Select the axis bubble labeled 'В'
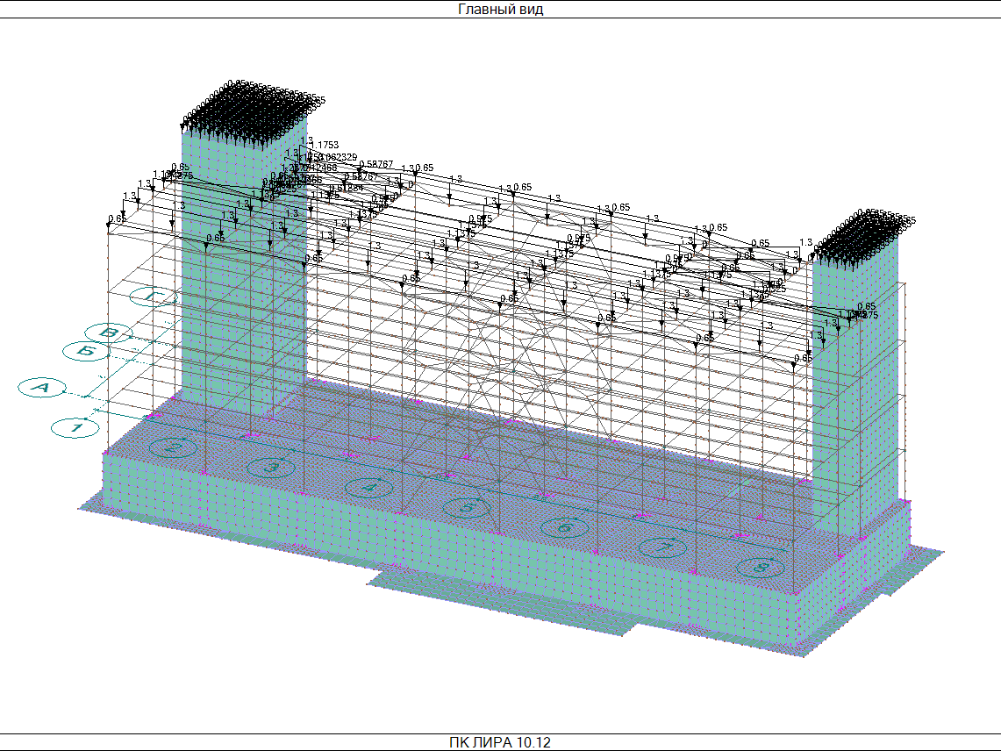The width and height of the screenshot is (1001, 751). (x=109, y=333)
